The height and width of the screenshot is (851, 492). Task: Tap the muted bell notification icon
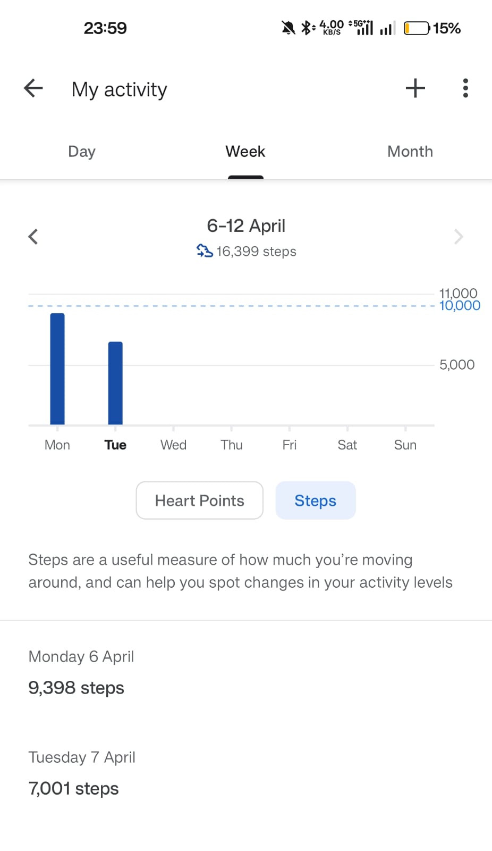288,28
